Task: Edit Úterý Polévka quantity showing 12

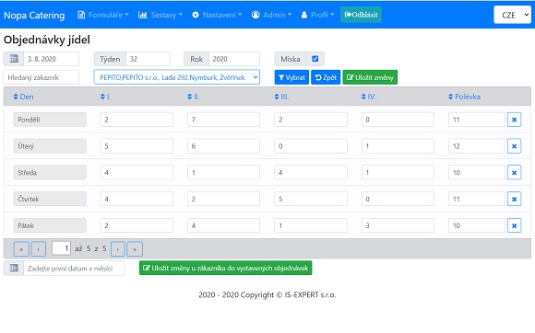Action: click(x=477, y=146)
